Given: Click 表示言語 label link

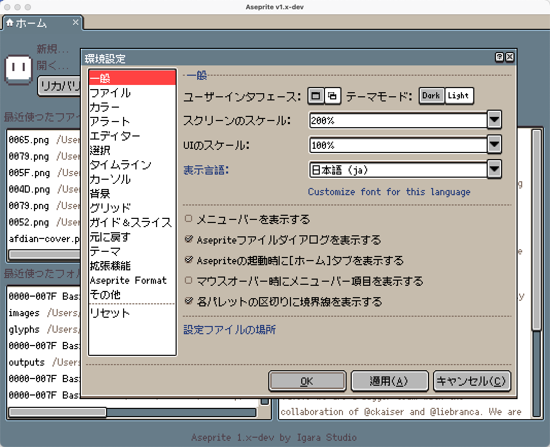Looking at the screenshot, I should (206, 170).
